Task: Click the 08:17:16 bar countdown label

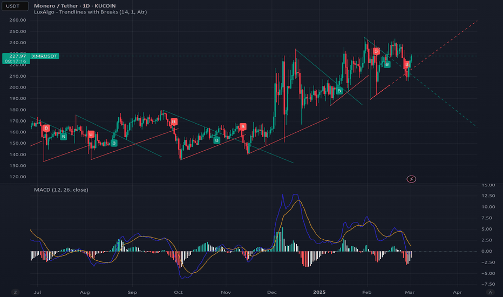Action: click(x=16, y=61)
